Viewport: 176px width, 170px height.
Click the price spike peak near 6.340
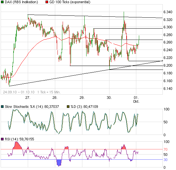(x=124, y=12)
